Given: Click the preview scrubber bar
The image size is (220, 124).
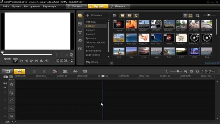Looking at the screenshot, I should point(27,54).
